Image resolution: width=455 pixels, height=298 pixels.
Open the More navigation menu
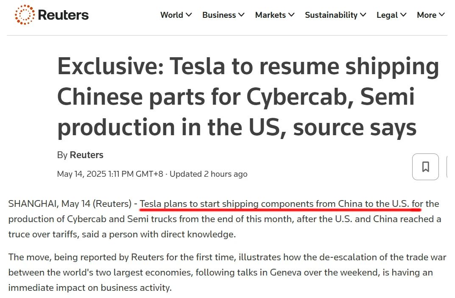point(426,15)
